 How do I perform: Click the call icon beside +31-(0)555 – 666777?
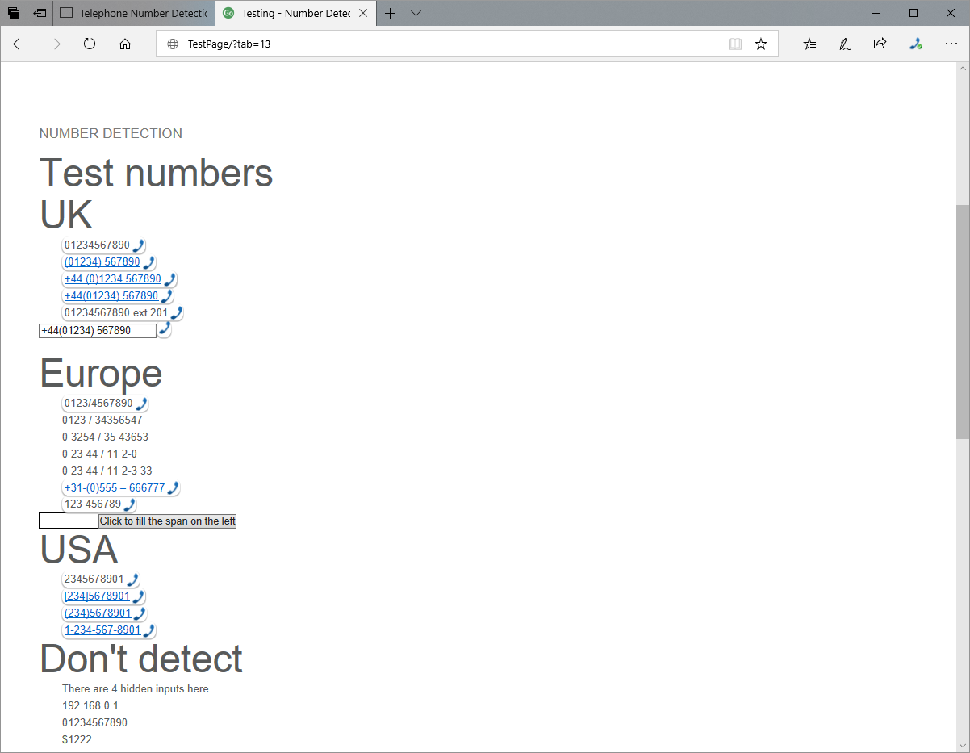[173, 487]
